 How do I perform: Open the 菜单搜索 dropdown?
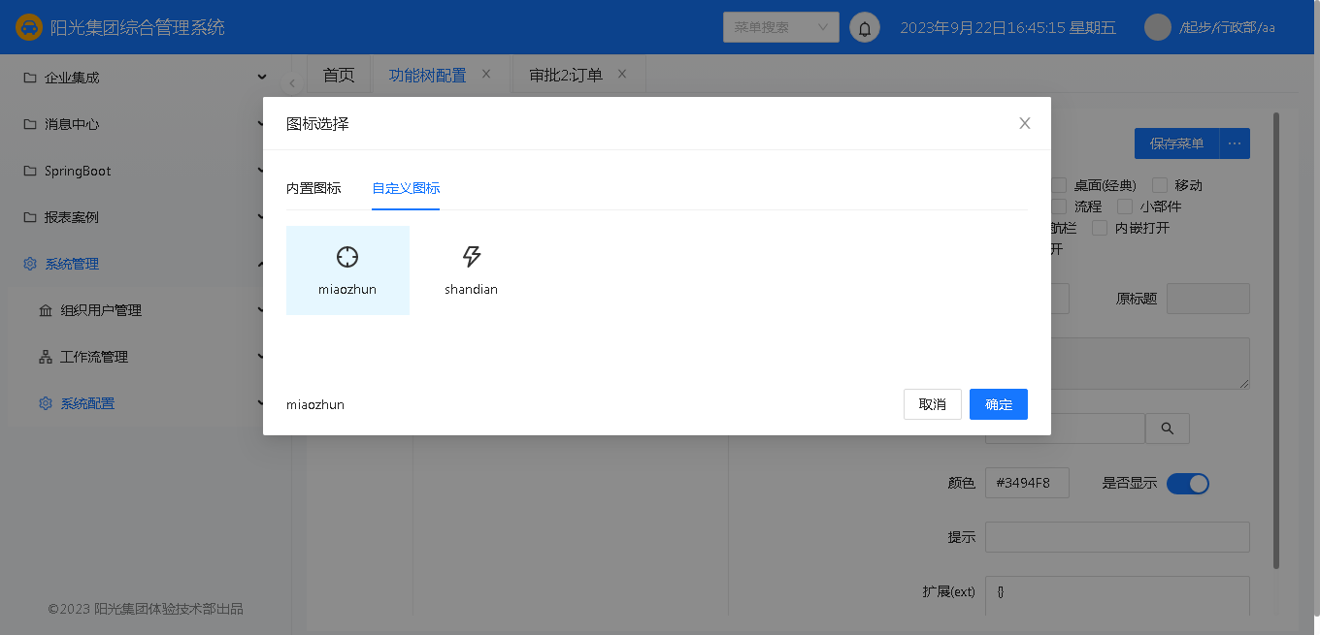click(x=780, y=27)
